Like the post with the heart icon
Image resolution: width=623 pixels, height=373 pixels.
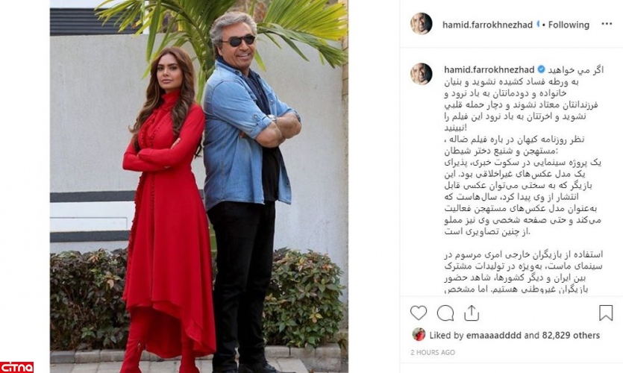[419, 313]
